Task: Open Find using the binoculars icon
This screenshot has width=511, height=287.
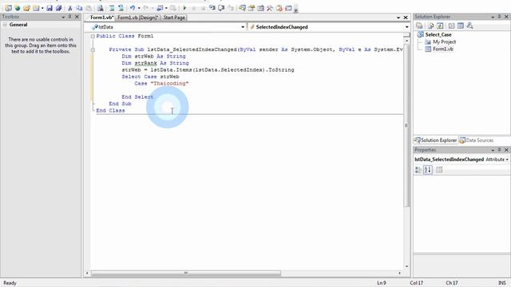Action: 101,8
